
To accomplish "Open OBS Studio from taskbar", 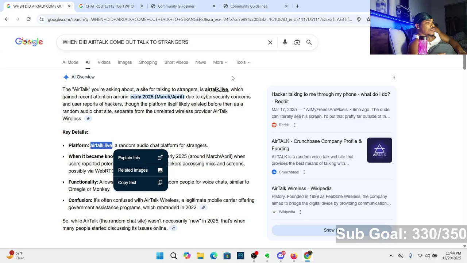I will click(254, 256).
